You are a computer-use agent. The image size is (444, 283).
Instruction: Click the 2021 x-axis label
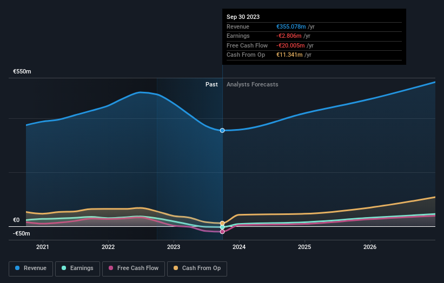click(43, 247)
